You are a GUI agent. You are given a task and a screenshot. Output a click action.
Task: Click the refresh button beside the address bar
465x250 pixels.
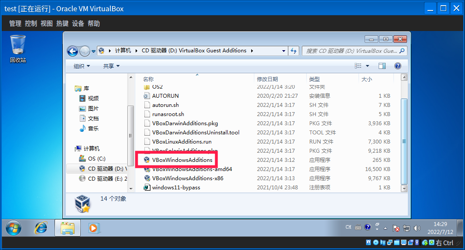coord(294,51)
